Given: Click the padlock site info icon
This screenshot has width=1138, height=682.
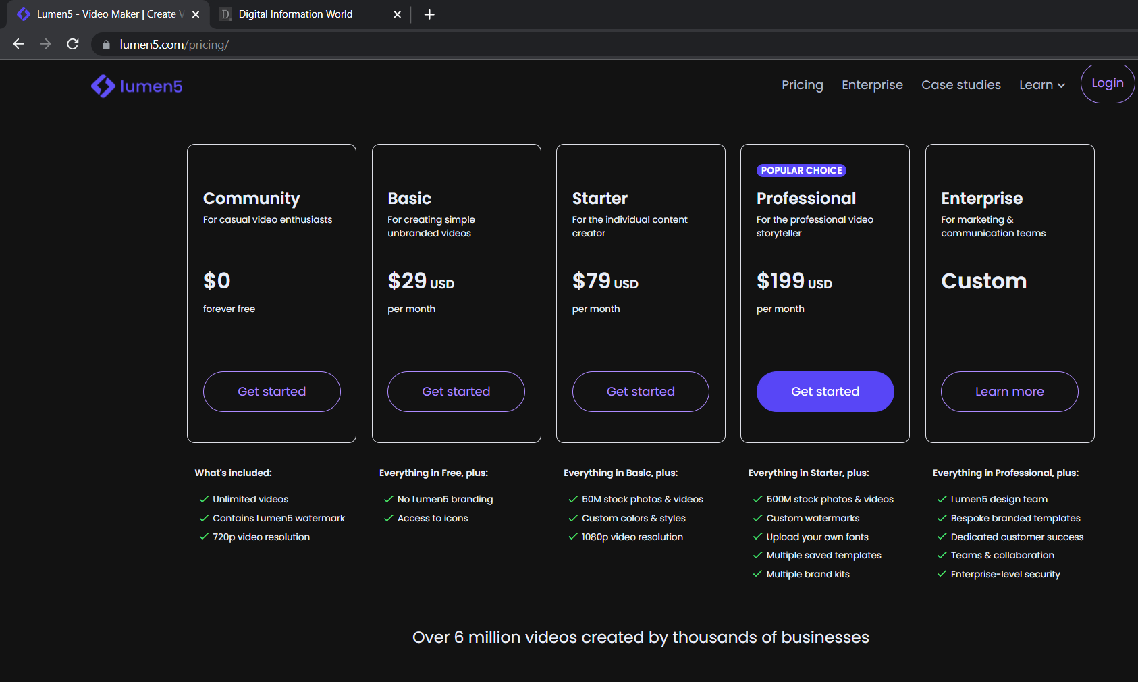Looking at the screenshot, I should (106, 45).
